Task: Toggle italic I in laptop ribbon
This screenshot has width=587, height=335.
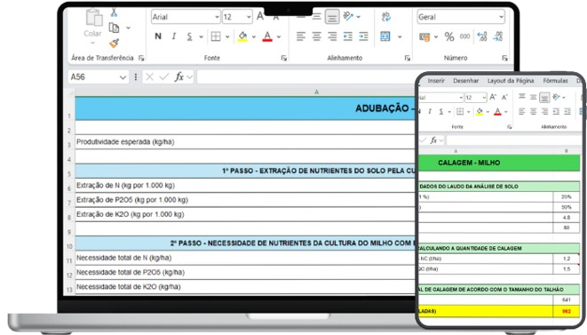Action: tap(174, 36)
